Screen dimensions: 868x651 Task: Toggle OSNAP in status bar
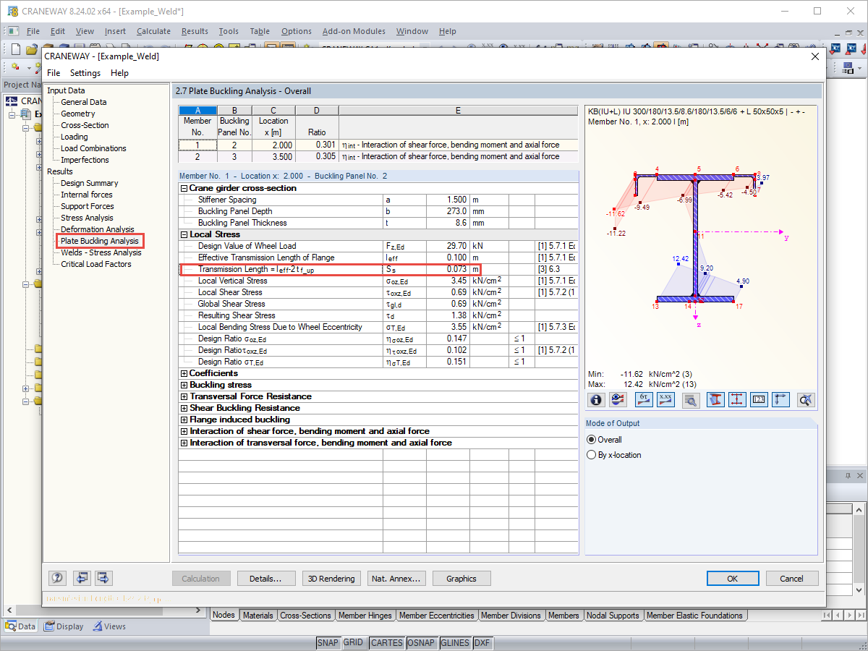pos(421,642)
